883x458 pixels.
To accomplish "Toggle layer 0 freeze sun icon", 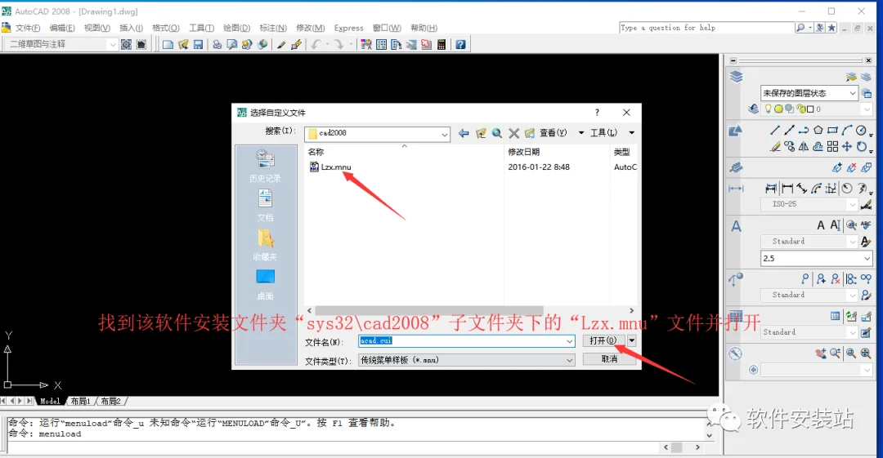I will (x=778, y=109).
